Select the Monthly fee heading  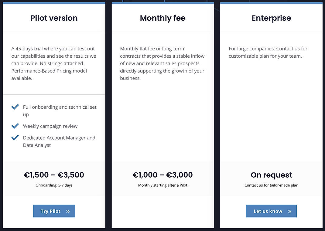point(162,18)
